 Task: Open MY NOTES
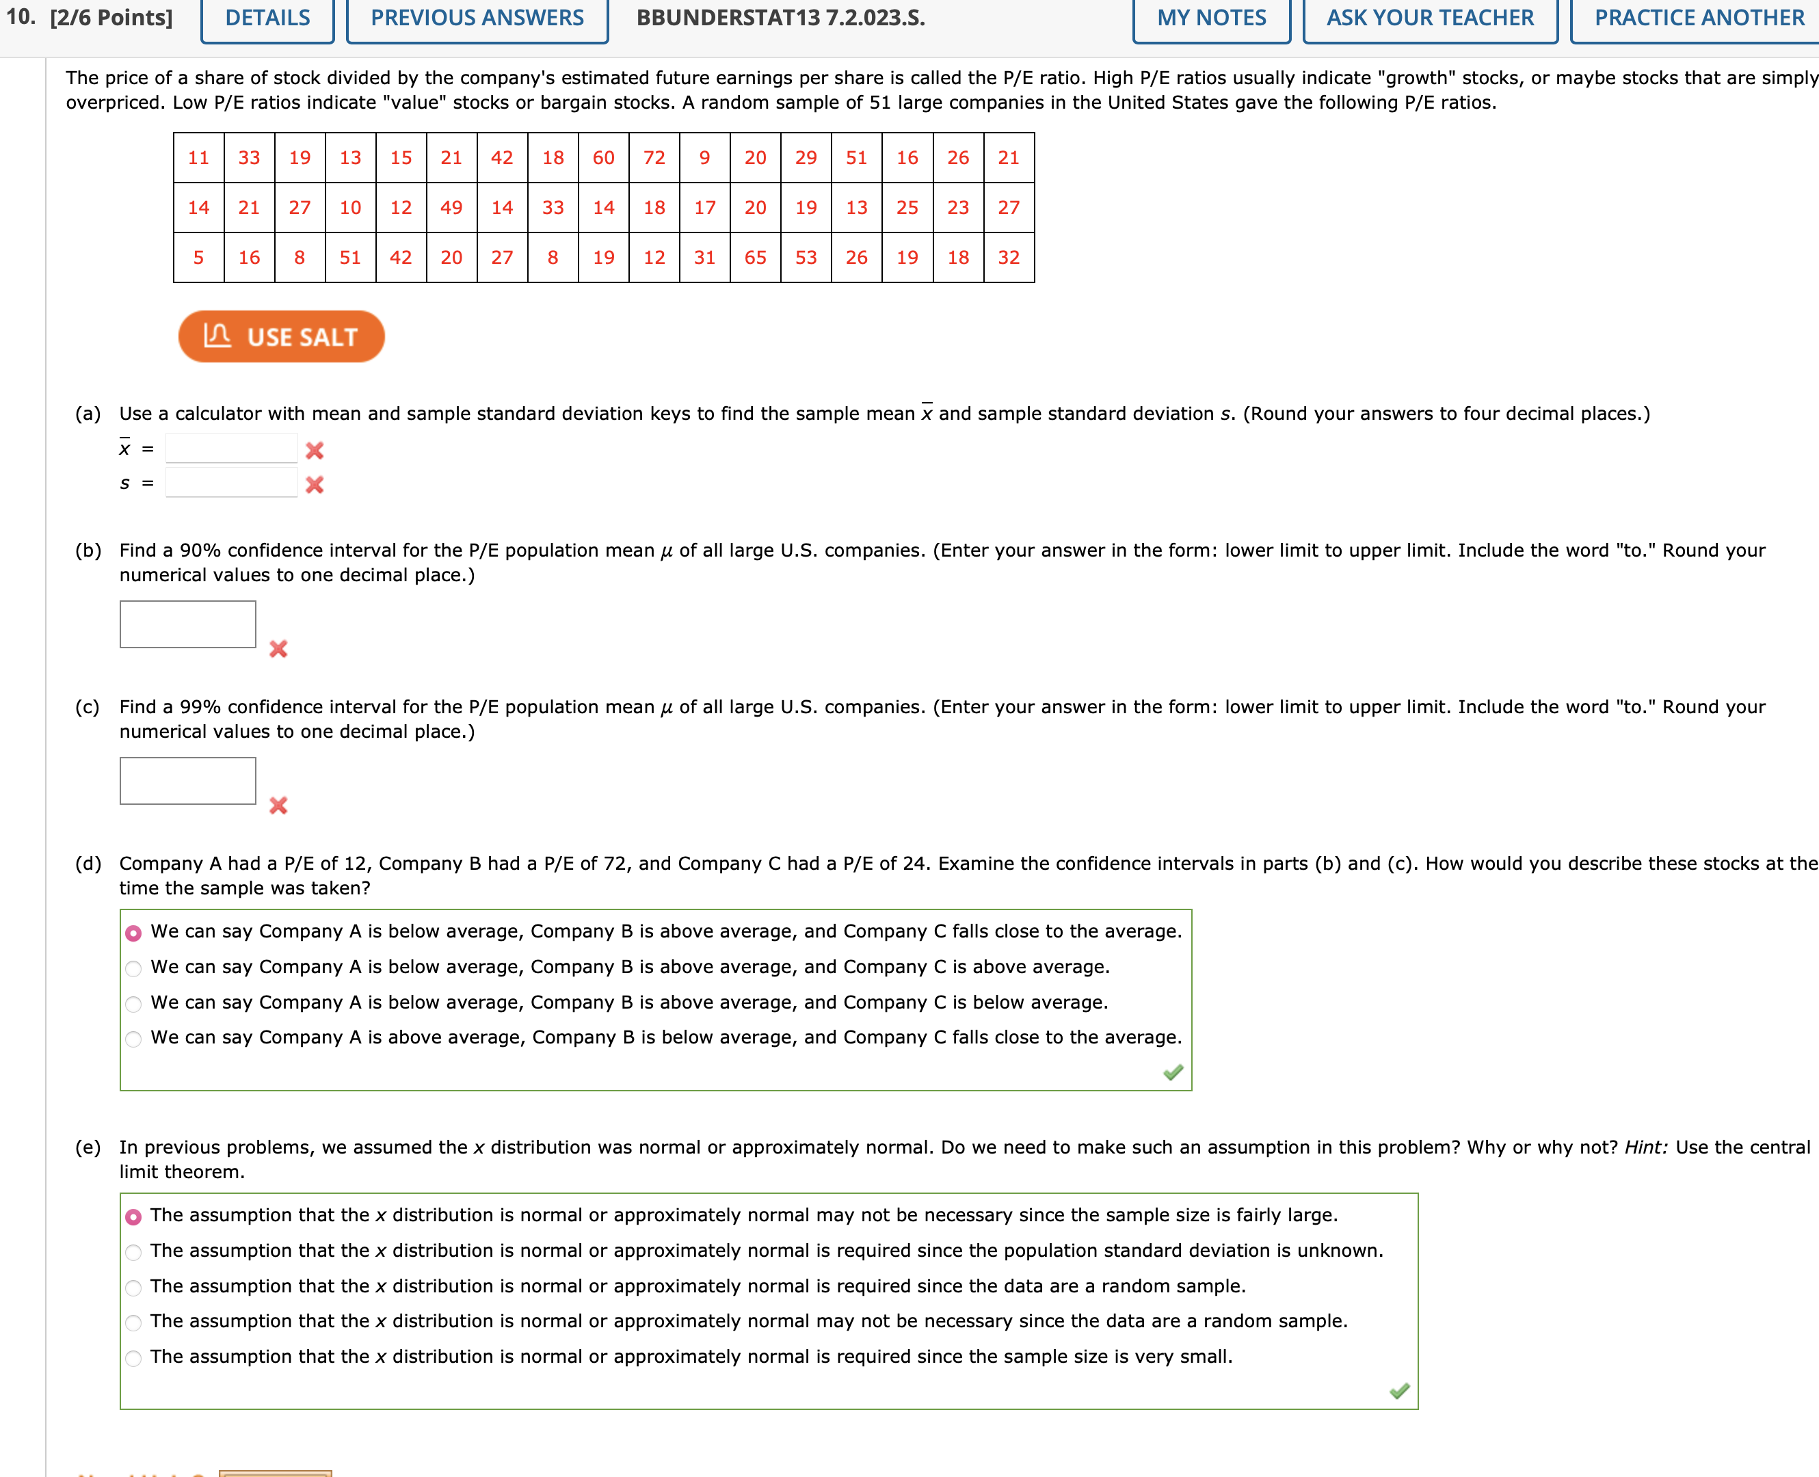(x=1210, y=18)
